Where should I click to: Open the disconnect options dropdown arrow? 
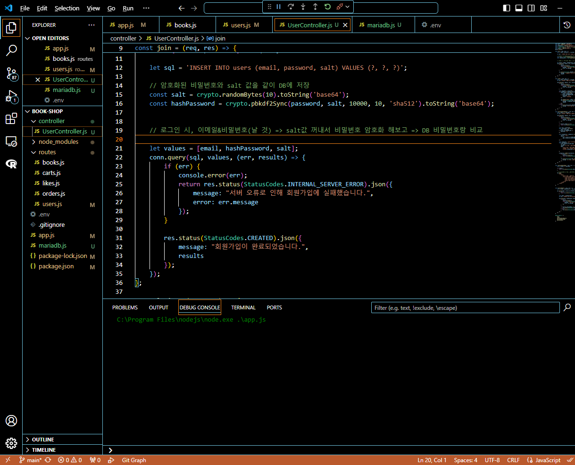348,7
